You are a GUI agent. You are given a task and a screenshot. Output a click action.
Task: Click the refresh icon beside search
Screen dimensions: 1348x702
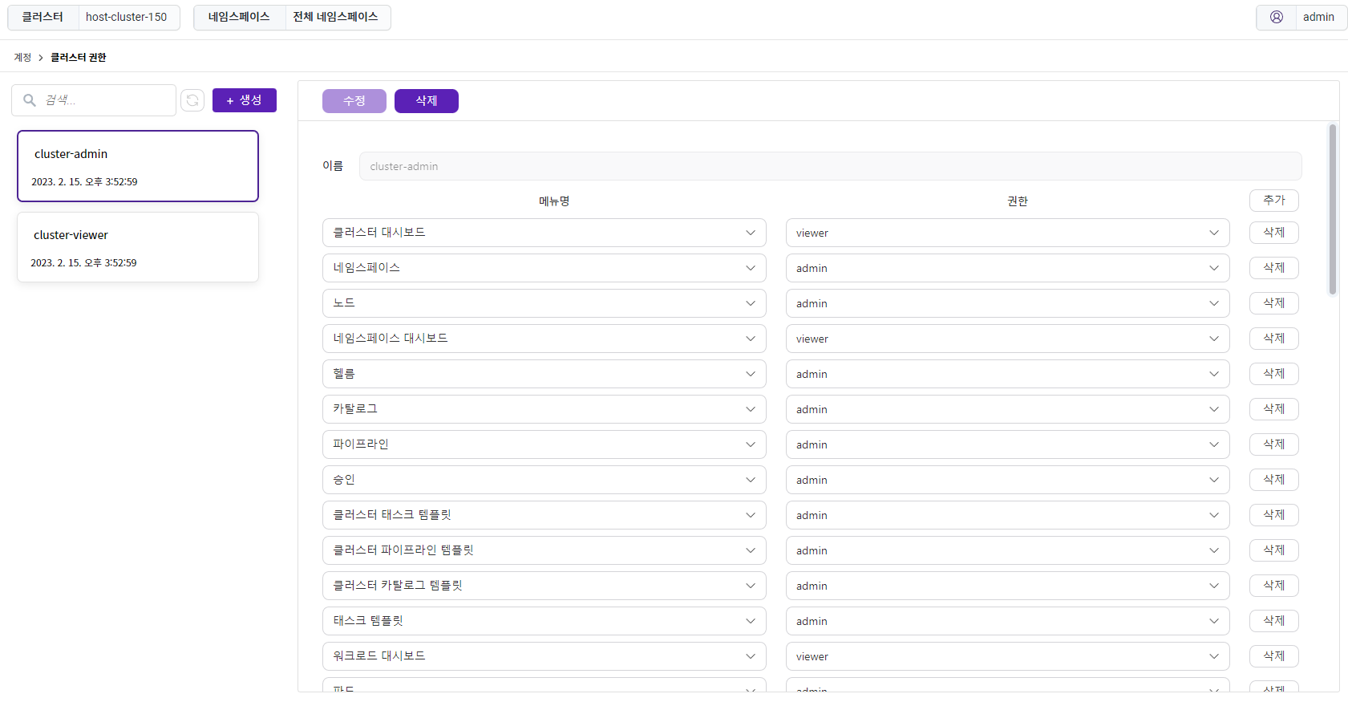point(192,100)
